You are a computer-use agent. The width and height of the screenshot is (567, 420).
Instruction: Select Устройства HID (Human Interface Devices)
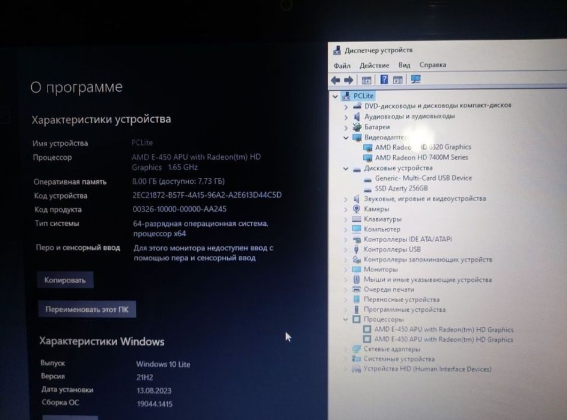point(427,369)
